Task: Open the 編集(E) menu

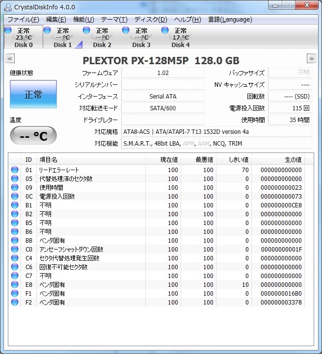Action: pyautogui.click(x=56, y=20)
